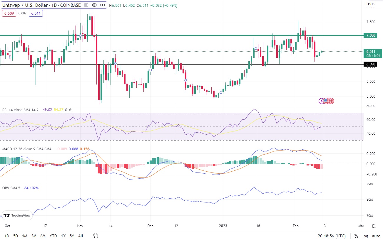Click the MACD 12 26 close indicator label

coord(27,149)
